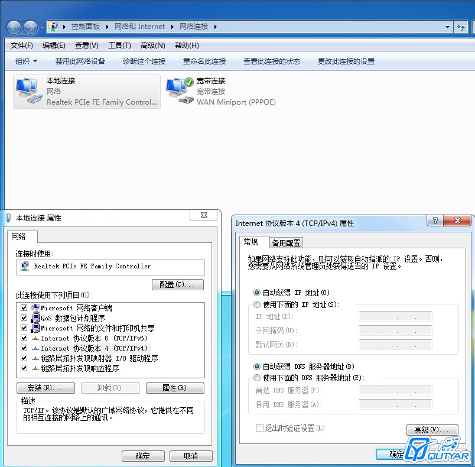Select the 宽带连接 connection icon
The height and width of the screenshot is (467, 475).
tap(180, 91)
